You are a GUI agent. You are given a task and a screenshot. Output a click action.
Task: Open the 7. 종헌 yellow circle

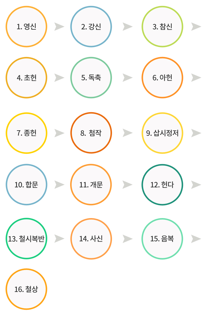point(26,133)
